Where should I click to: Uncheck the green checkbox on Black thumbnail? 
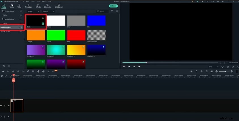point(43,23)
